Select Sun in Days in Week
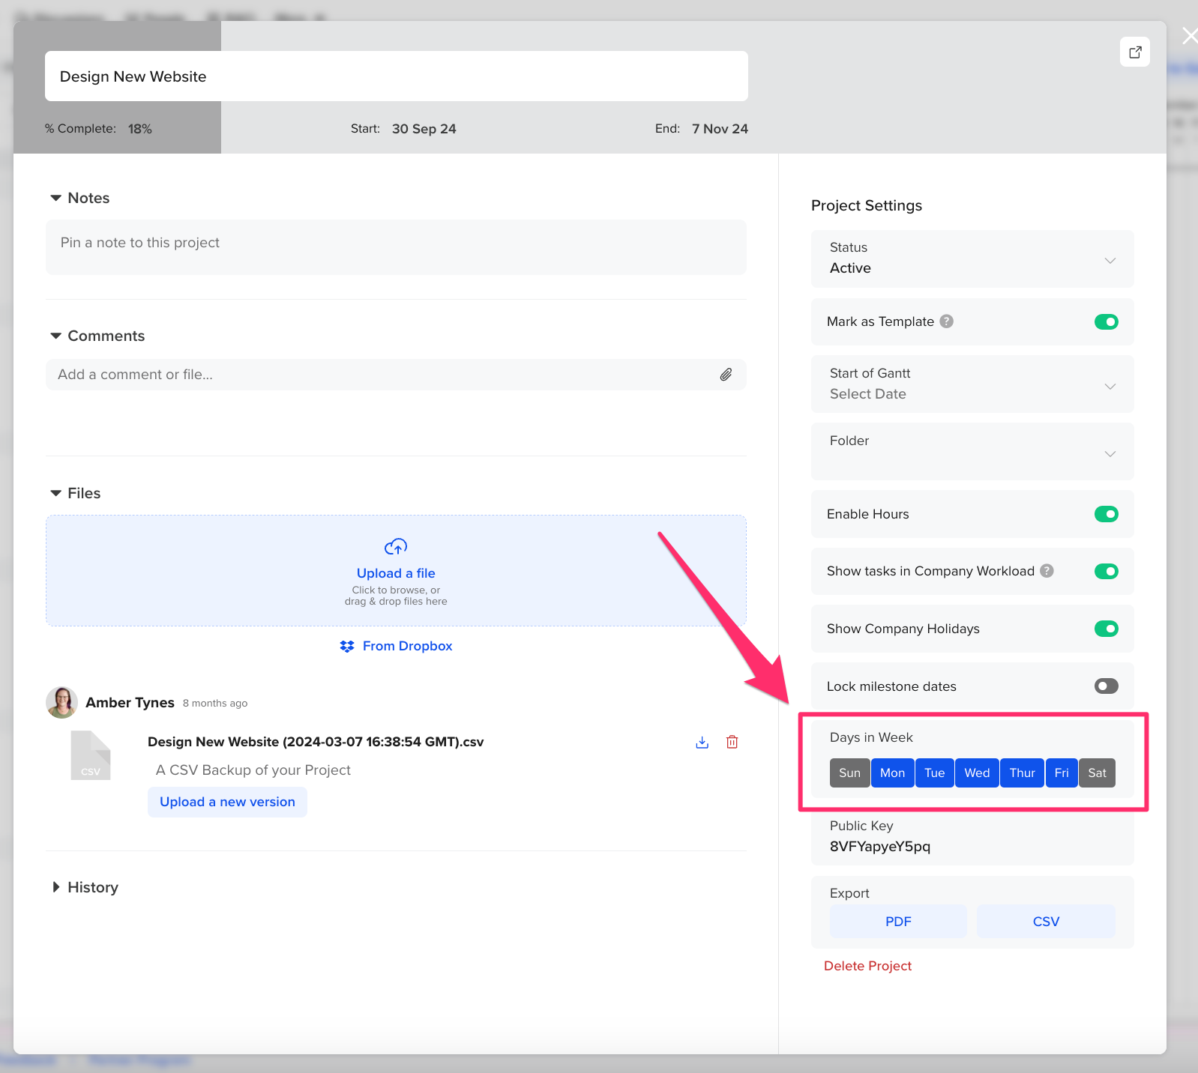Screen dimensions: 1198x1073 coord(849,773)
